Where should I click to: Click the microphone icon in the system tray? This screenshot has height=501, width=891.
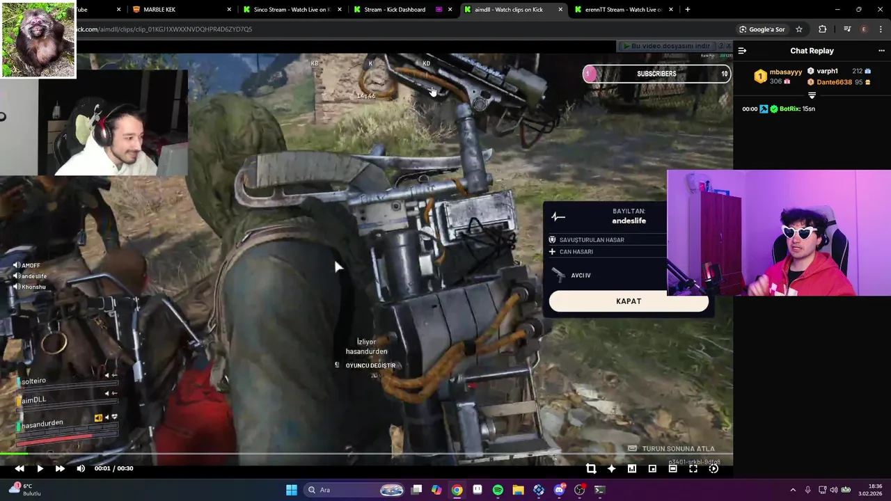tap(807, 490)
